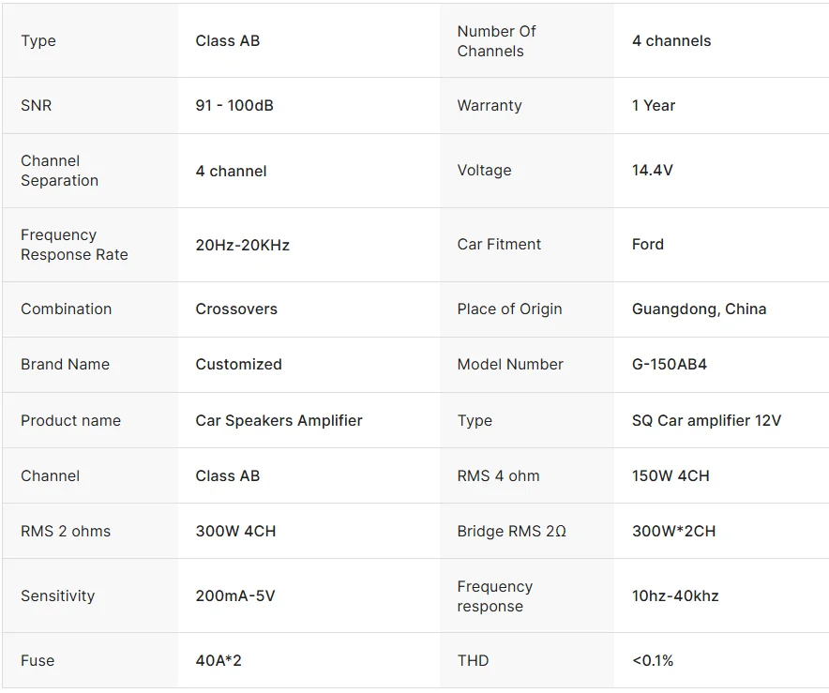Click the '1 Year' warranty value
The width and height of the screenshot is (829, 693).
653,106
